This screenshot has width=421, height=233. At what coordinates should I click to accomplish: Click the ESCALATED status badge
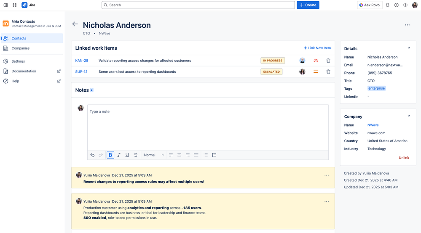271,72
